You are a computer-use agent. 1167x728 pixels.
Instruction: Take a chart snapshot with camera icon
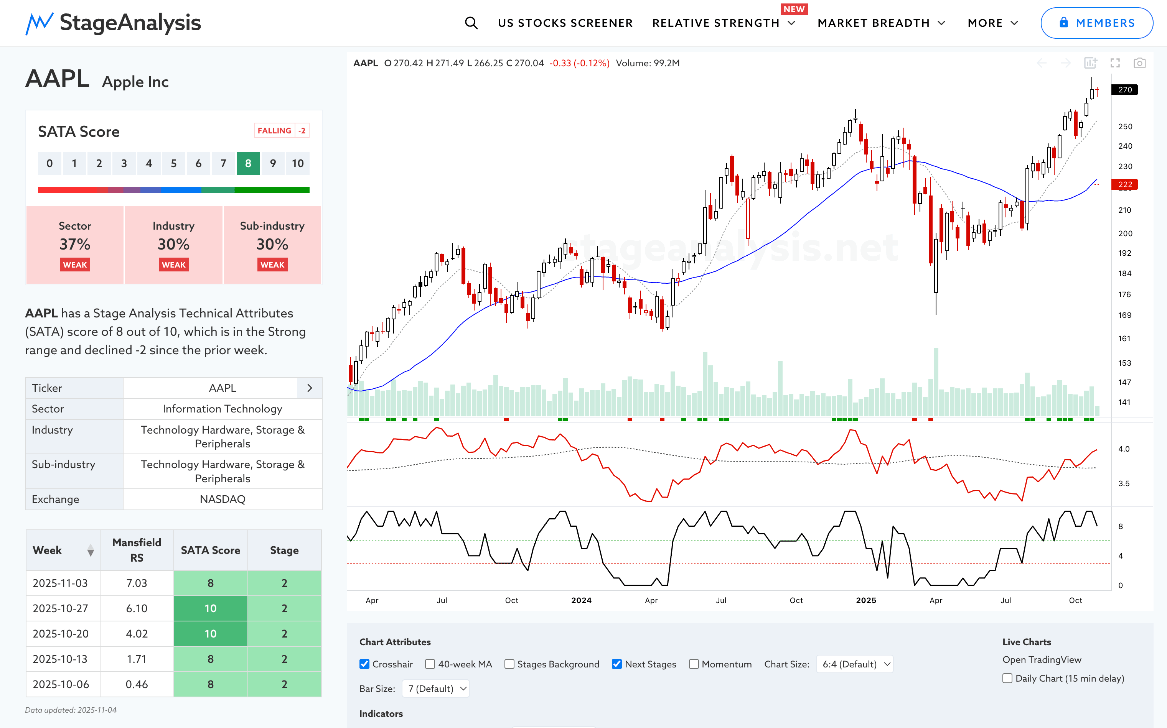point(1139,63)
